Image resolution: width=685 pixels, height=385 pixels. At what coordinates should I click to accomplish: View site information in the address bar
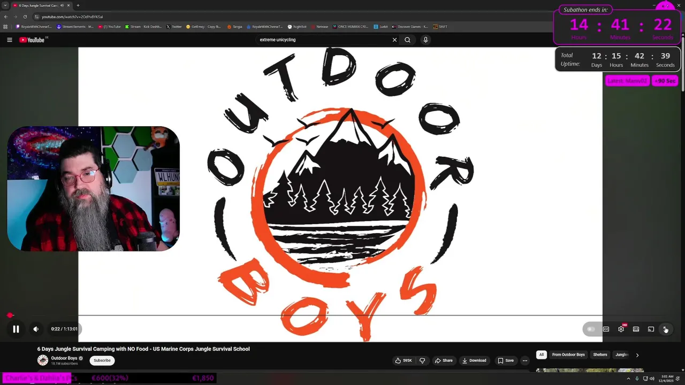click(x=36, y=17)
